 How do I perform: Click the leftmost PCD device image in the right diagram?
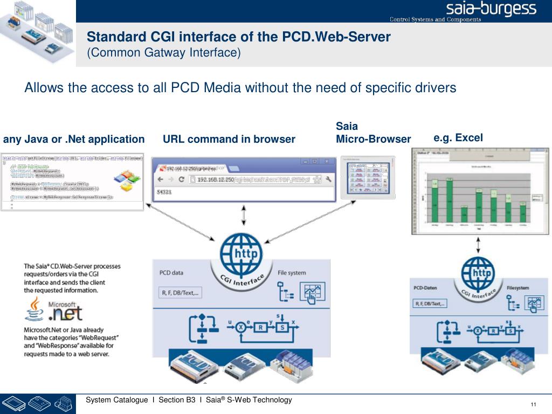(x=441, y=362)
